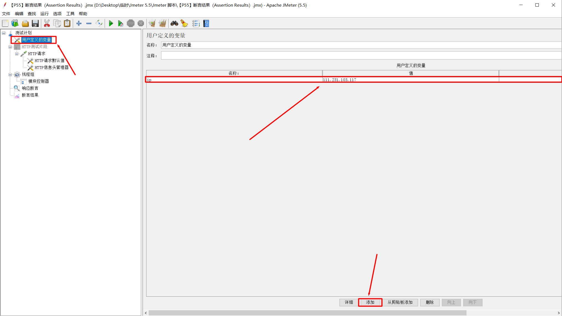
Task: Open the 文件 menu
Action: pos(6,14)
